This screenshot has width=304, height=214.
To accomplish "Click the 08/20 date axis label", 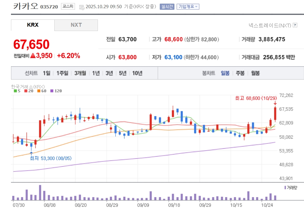I will [81, 205].
